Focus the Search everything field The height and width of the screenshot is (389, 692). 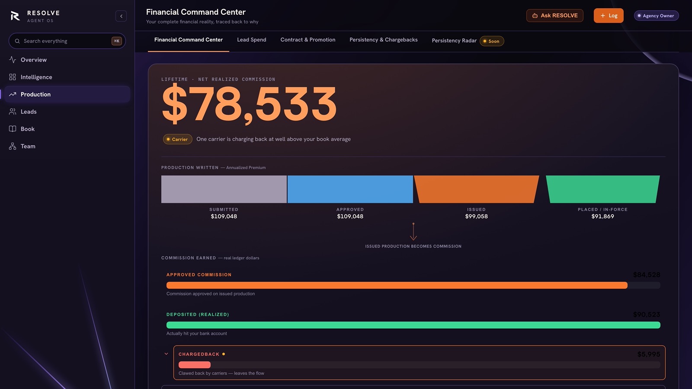[67, 41]
